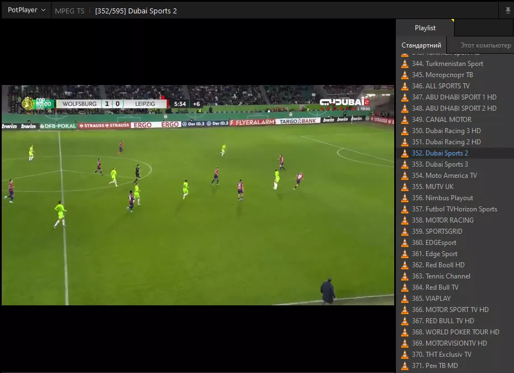Open the PotPlayer main menu dropdown
Screen dimensions: 514x373
pos(26,10)
